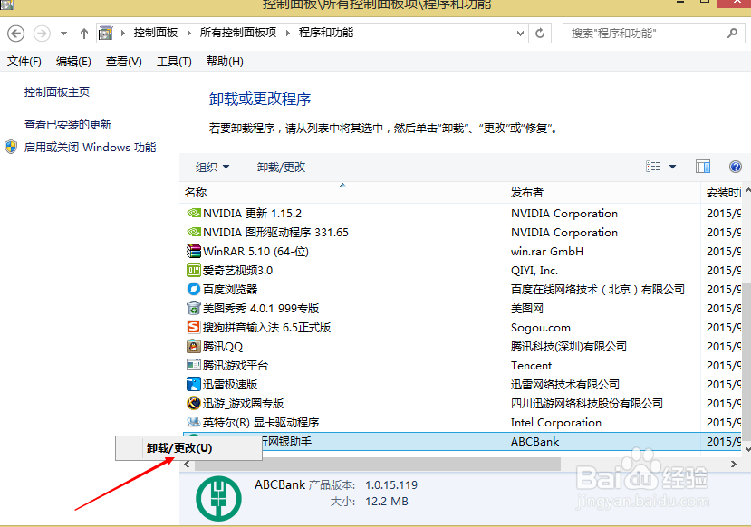This screenshot has width=751, height=527.
Task: Click the Forward navigation arrow
Action: [42, 34]
